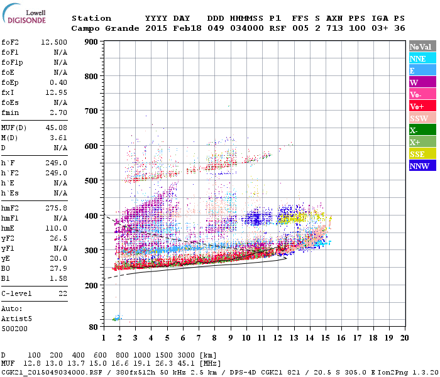Select the SSW legend swatch
The width and height of the screenshot is (440, 377).
click(x=422, y=118)
